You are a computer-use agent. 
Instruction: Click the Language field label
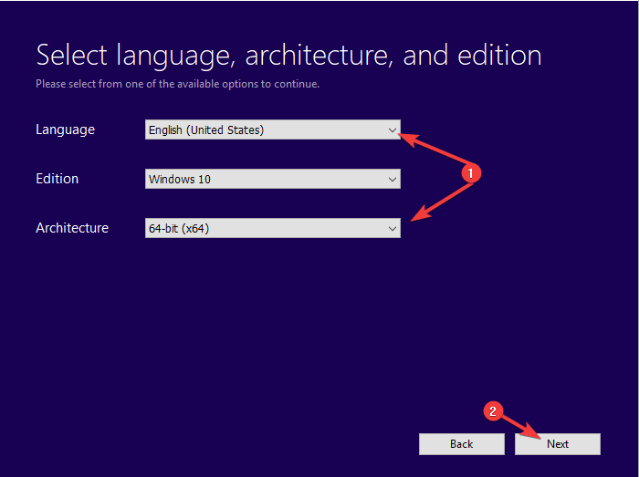[65, 130]
